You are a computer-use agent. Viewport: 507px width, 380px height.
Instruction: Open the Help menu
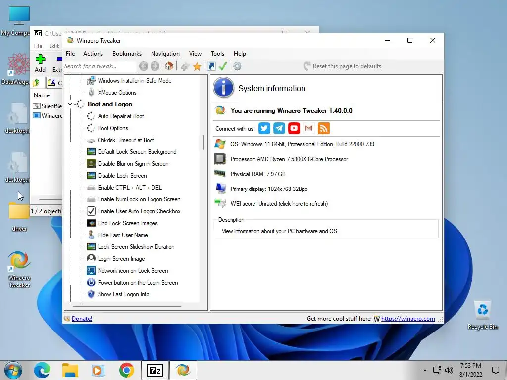240,54
